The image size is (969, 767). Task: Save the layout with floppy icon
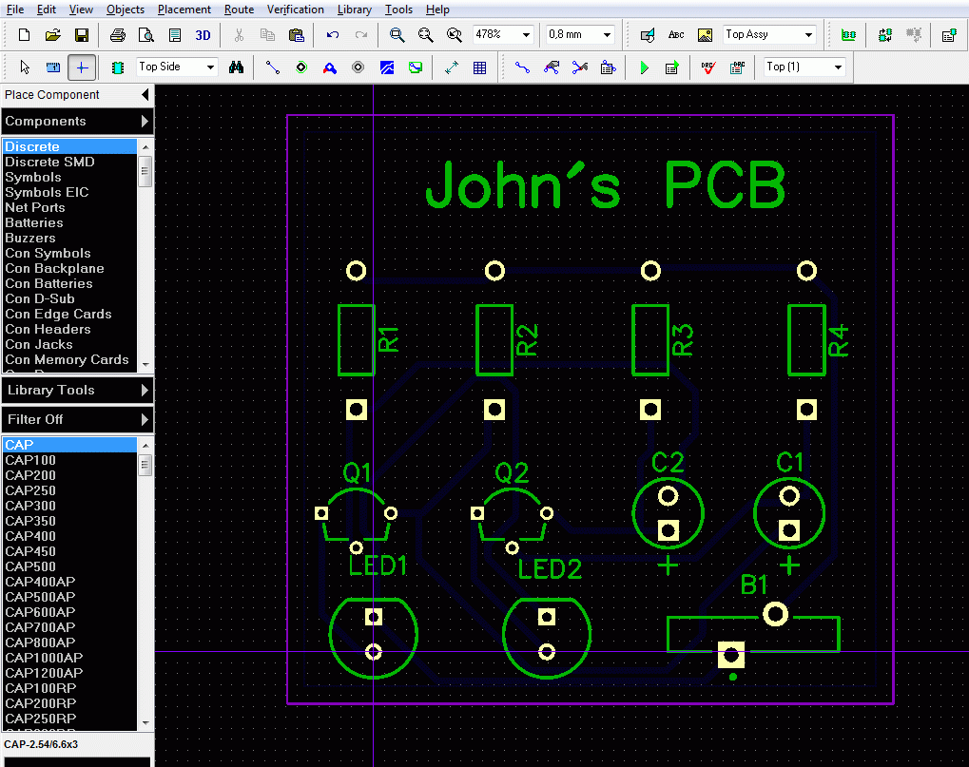pos(82,35)
